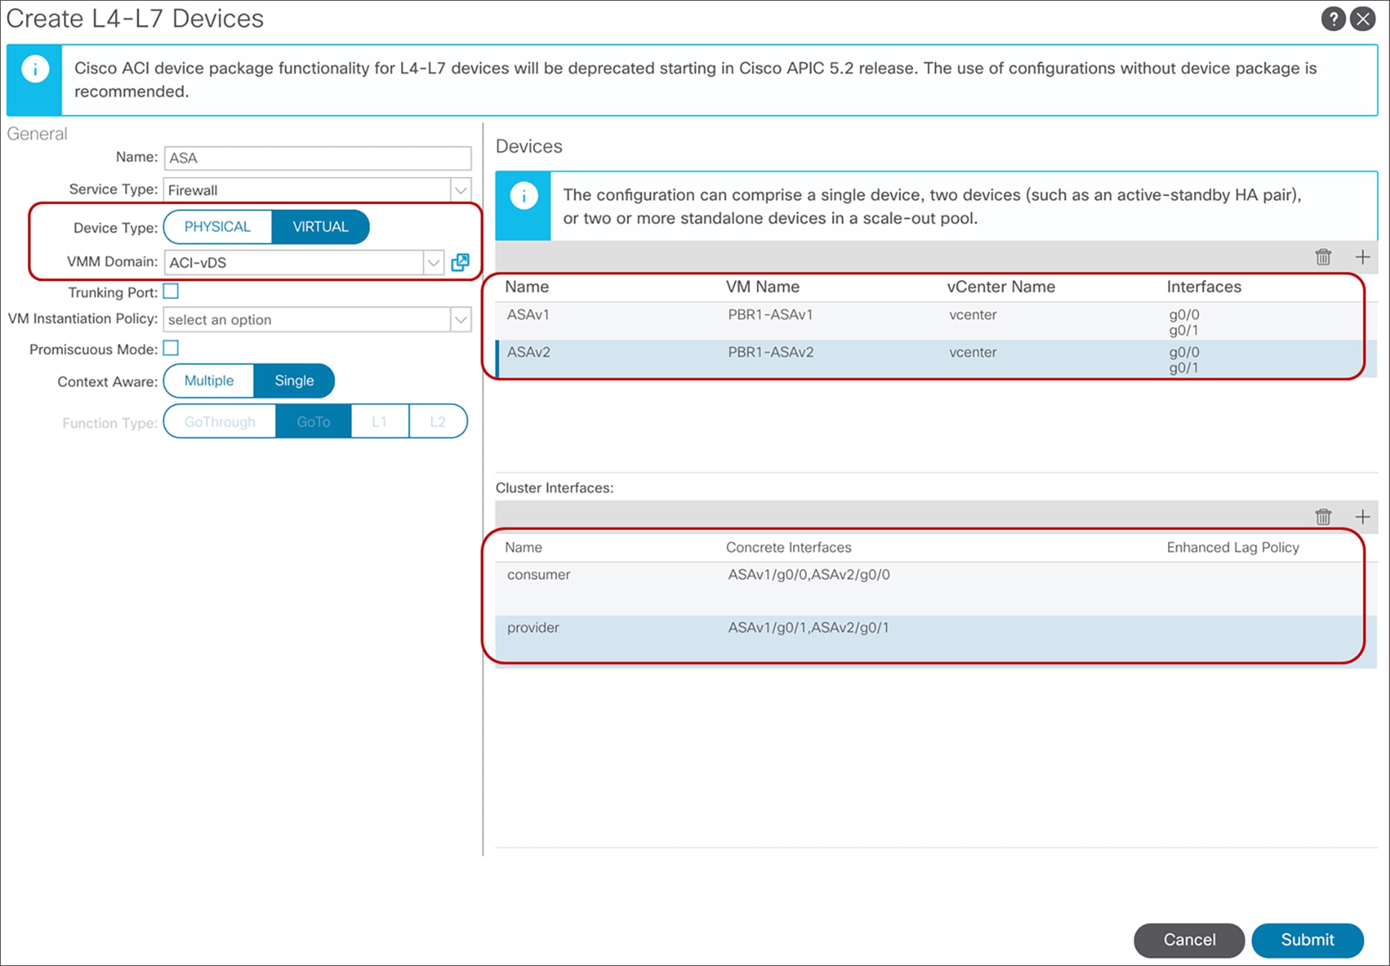Click concrete interfaces ASAv1/g0/0,ASAv2/g0/0
1390x966 pixels.
809,575
